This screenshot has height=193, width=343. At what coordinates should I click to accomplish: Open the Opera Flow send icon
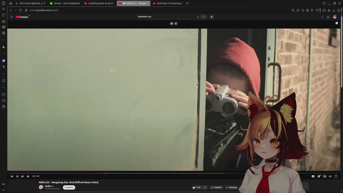pyautogui.click(x=312, y=10)
